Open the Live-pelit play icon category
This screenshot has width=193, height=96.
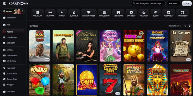coord(131,14)
